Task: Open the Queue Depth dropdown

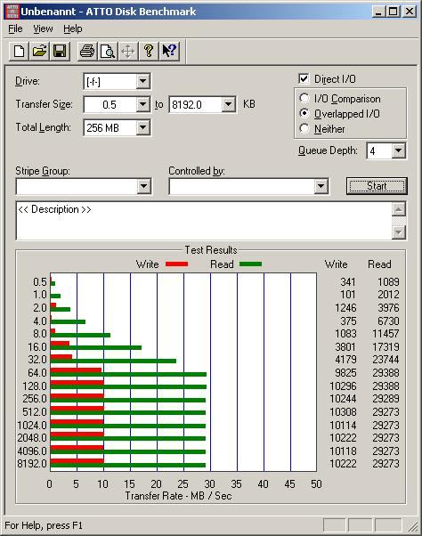Action: click(x=399, y=150)
